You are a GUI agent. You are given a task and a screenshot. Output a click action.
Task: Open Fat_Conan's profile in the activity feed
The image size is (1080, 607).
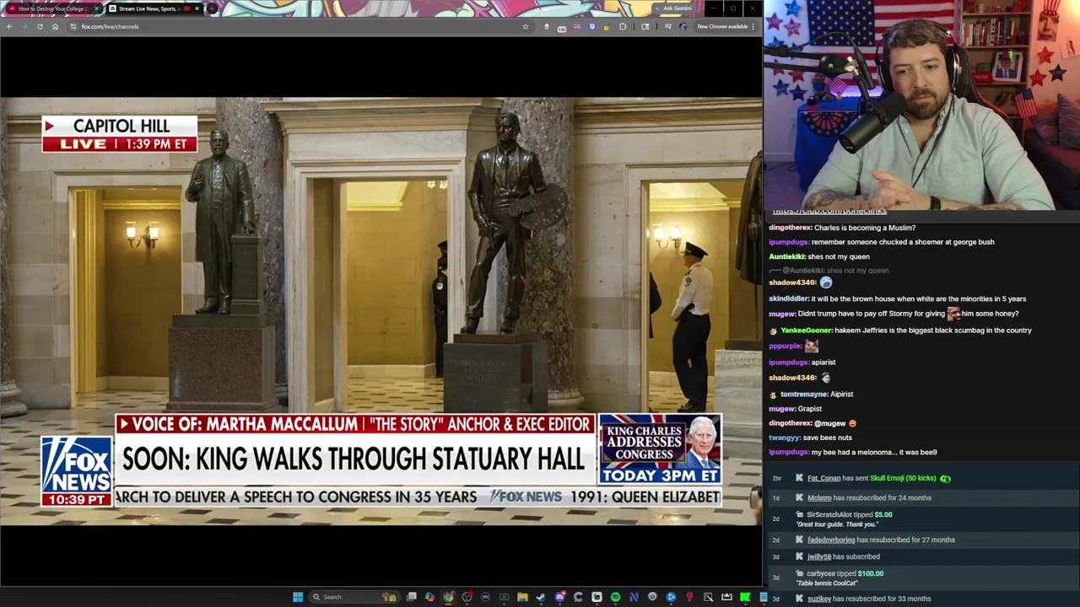(x=823, y=478)
